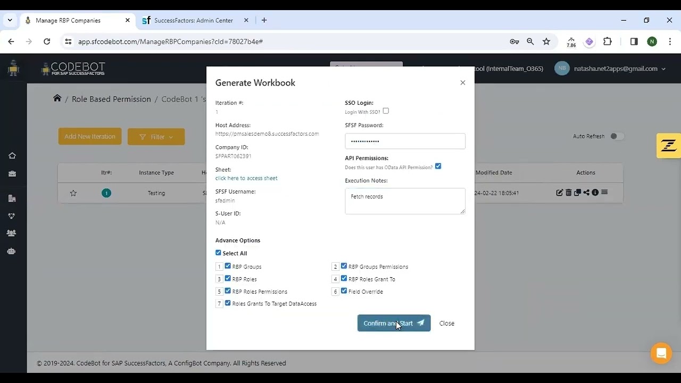Open the user account dropdown natasha.net2apps
Image resolution: width=681 pixels, height=383 pixels.
610,69
